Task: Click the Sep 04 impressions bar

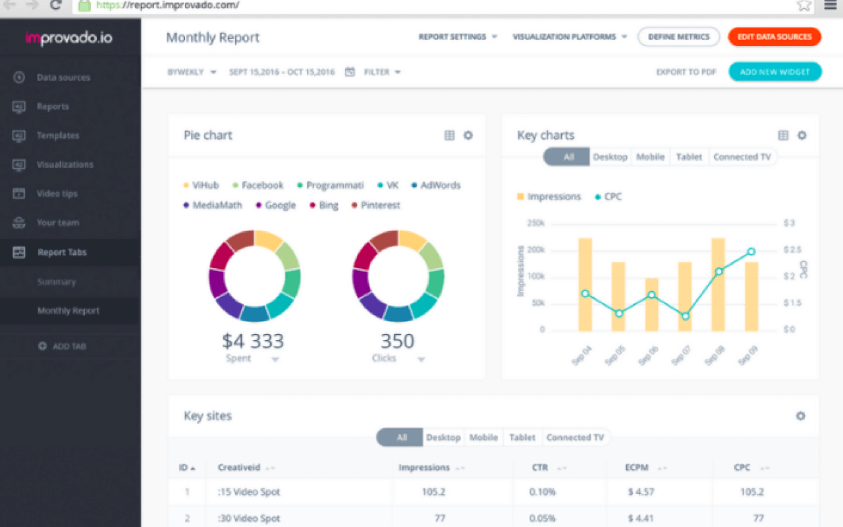Action: (585, 284)
